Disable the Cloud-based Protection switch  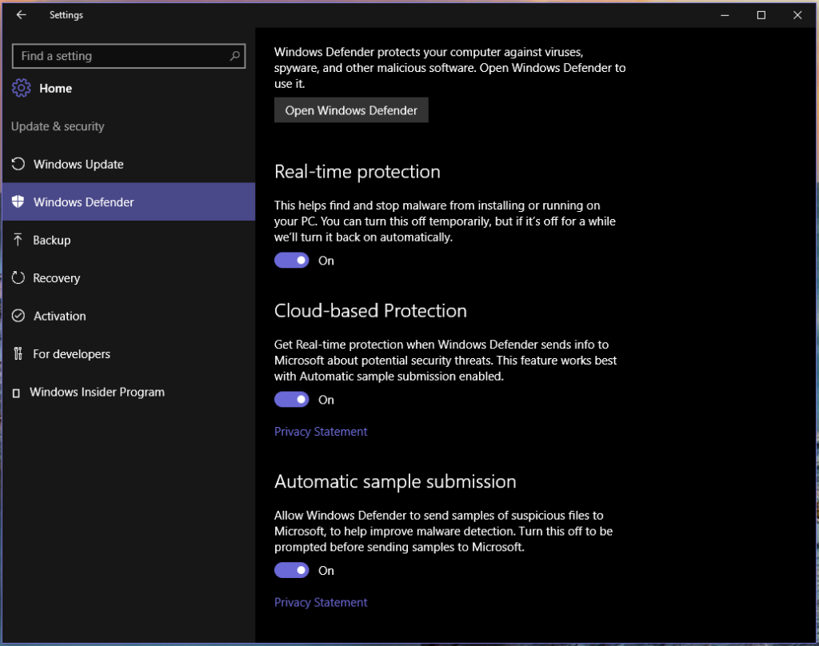(292, 400)
